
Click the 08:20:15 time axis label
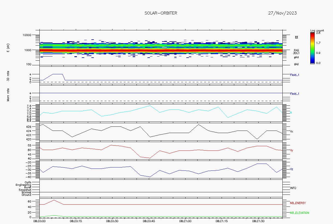tap(76, 220)
